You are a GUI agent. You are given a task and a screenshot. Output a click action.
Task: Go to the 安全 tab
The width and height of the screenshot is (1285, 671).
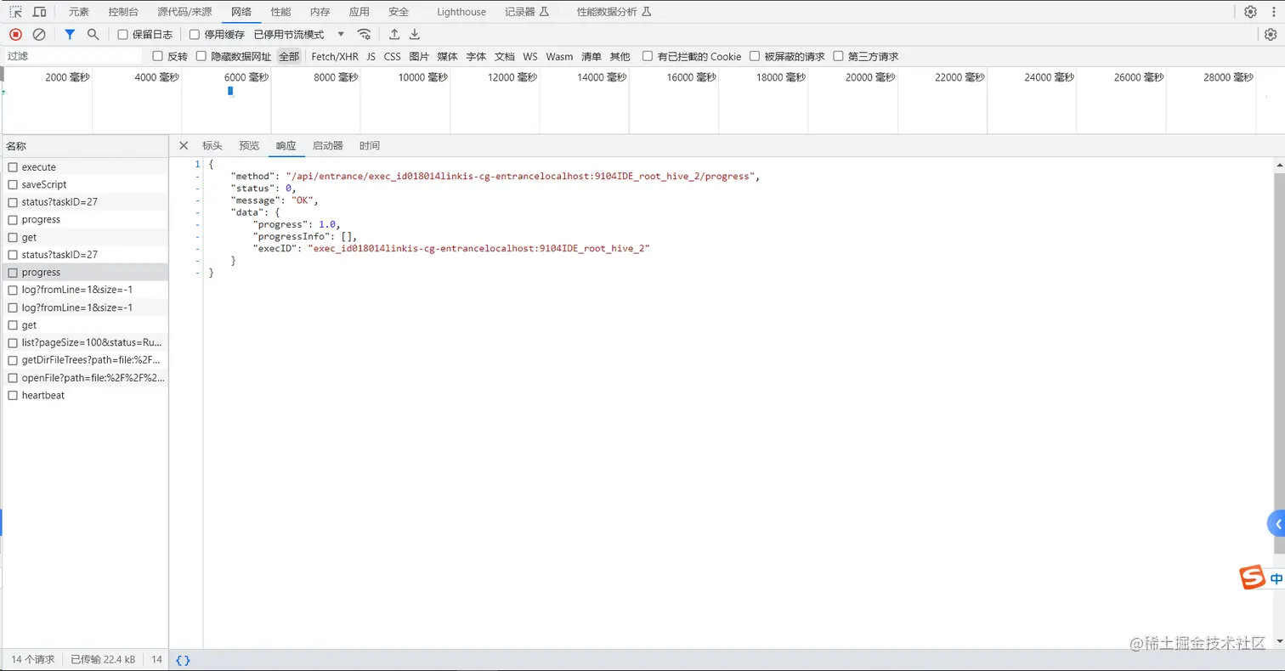399,12
